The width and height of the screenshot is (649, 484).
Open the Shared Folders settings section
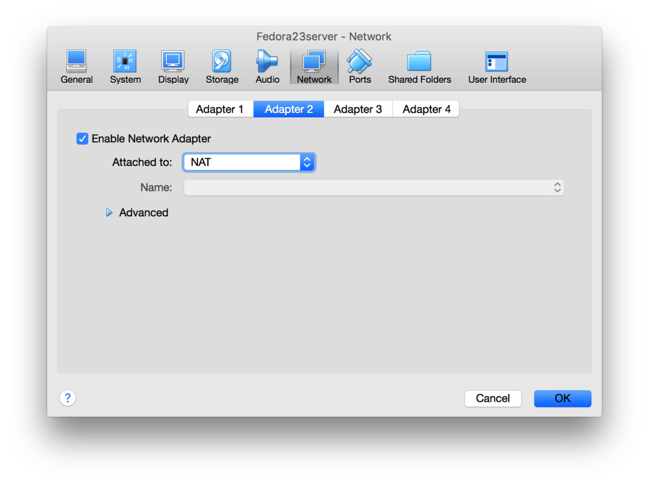click(420, 67)
